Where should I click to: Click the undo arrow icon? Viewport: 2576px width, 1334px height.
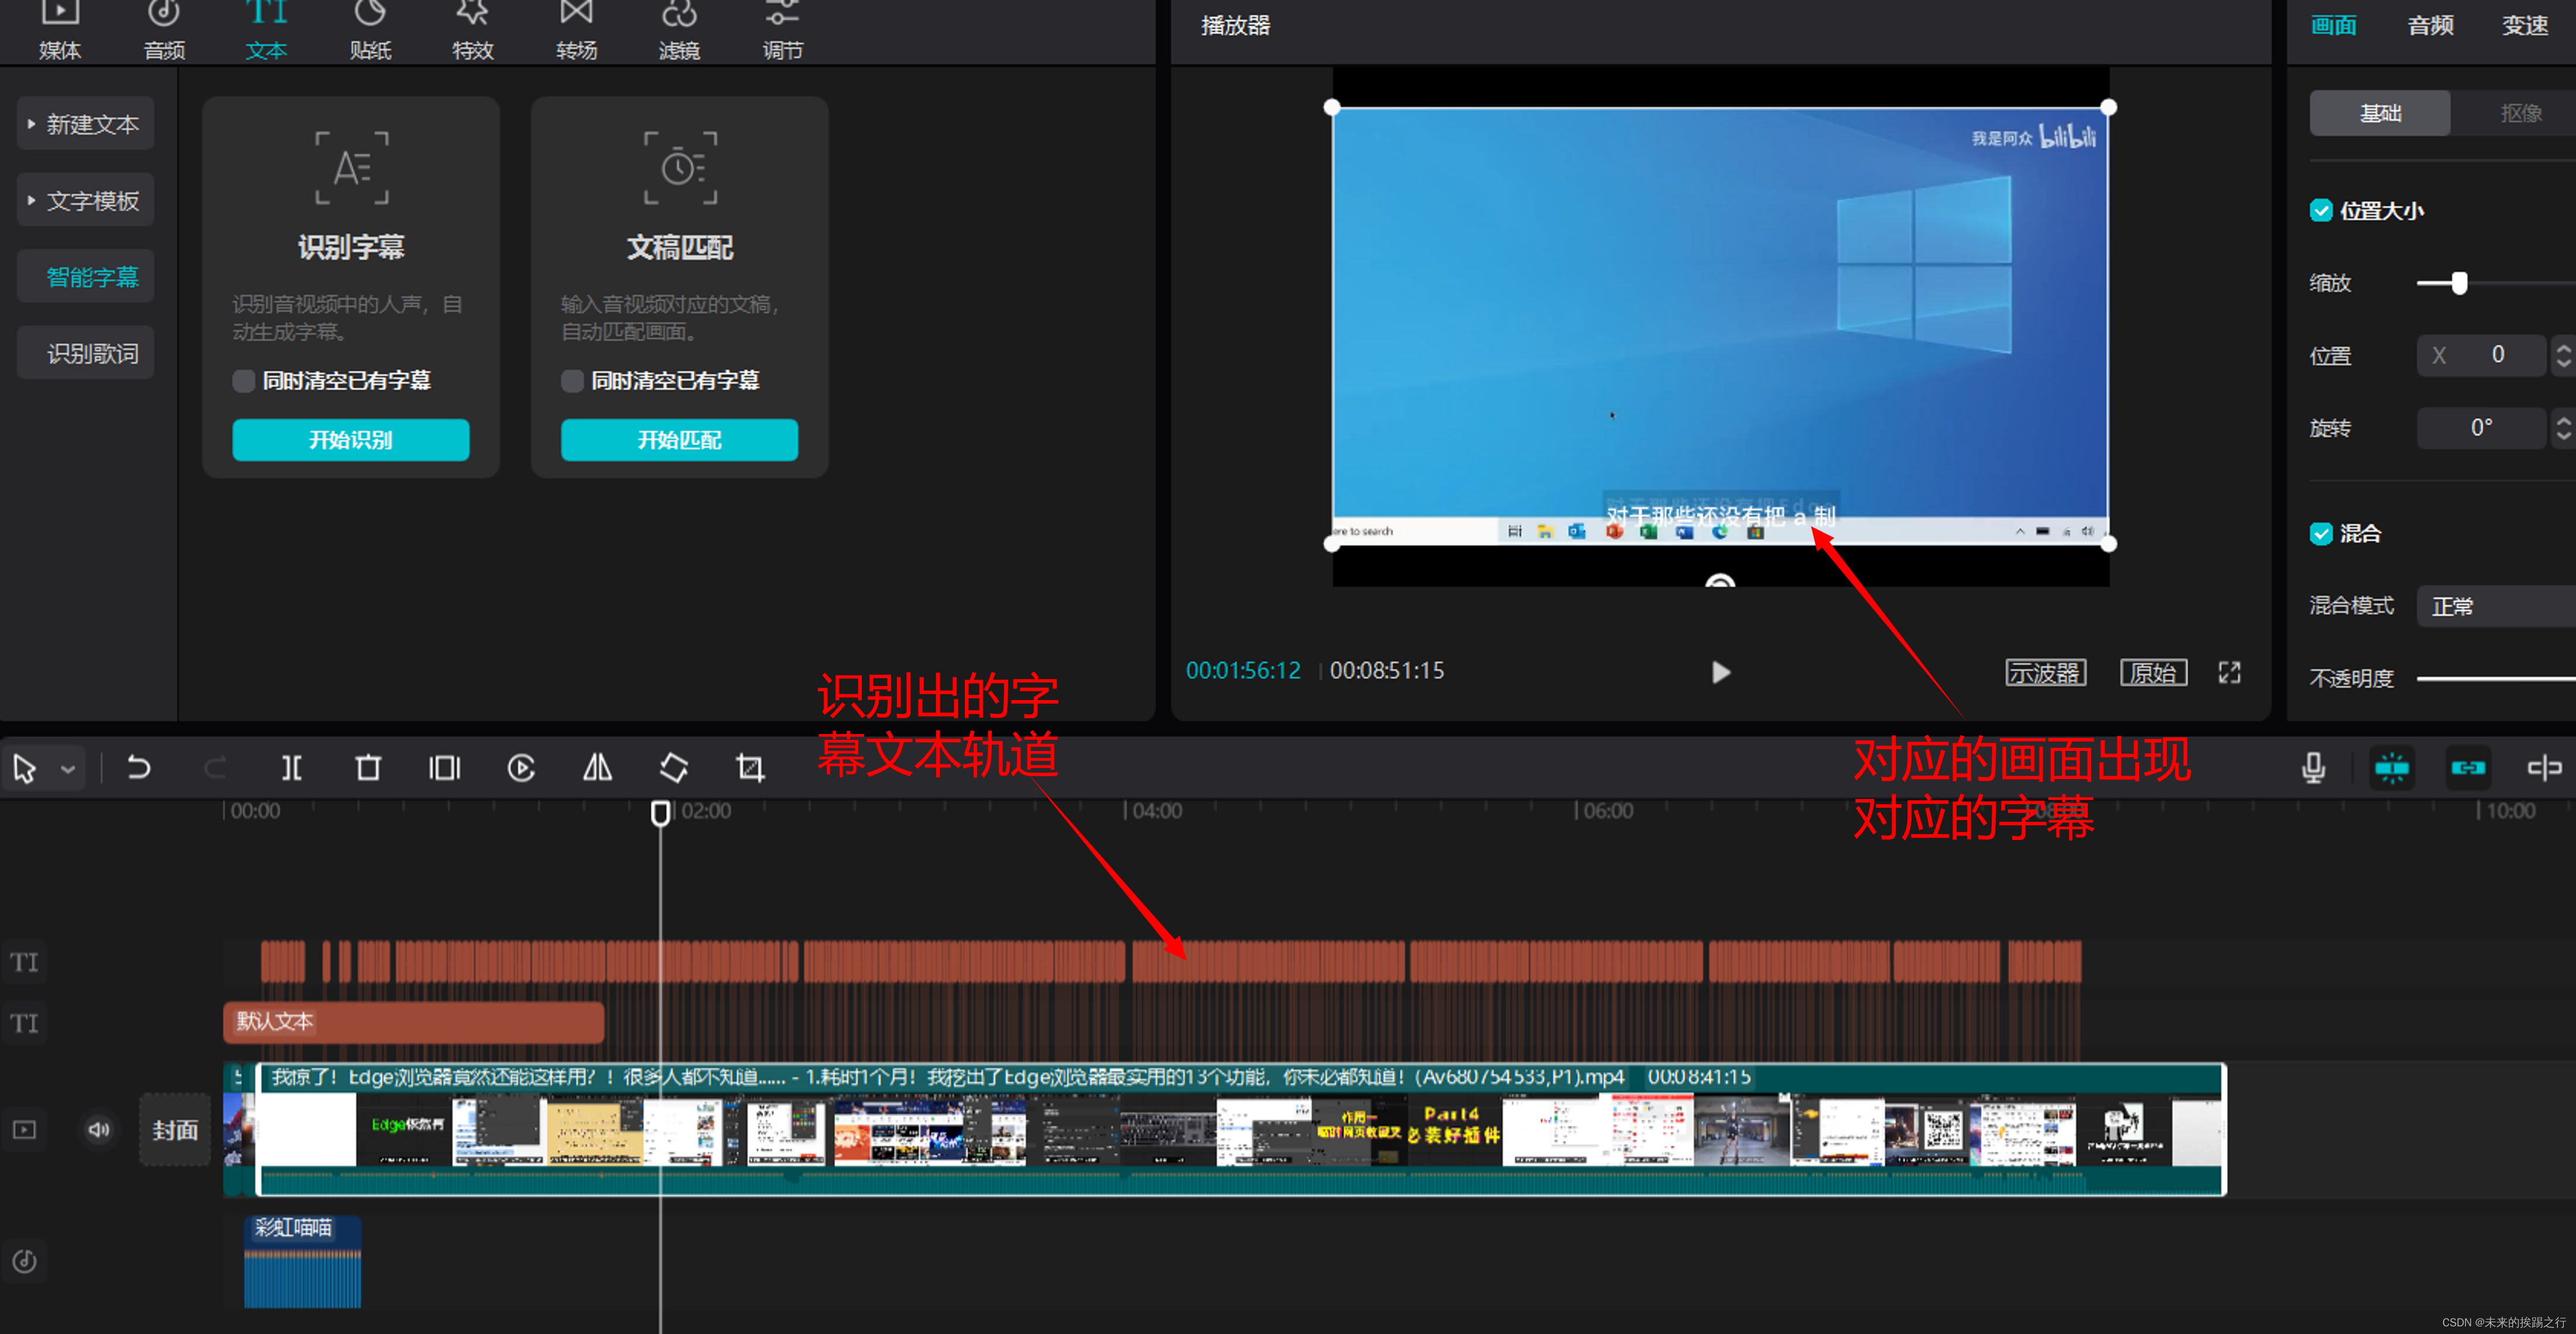pyautogui.click(x=139, y=768)
